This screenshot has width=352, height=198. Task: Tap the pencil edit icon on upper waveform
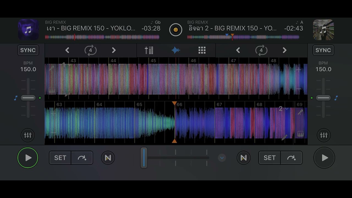[x=67, y=94]
